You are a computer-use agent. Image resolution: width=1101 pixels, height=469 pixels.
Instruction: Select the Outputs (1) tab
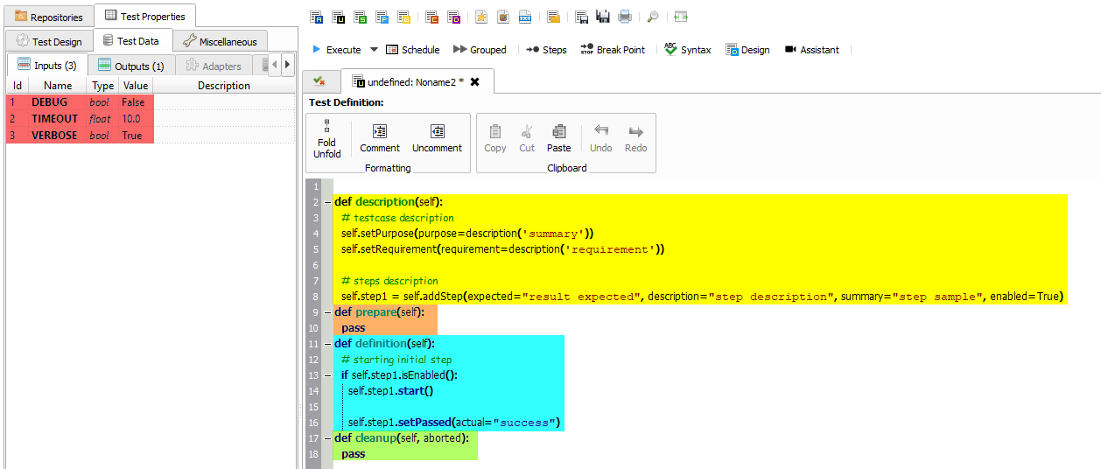[131, 66]
